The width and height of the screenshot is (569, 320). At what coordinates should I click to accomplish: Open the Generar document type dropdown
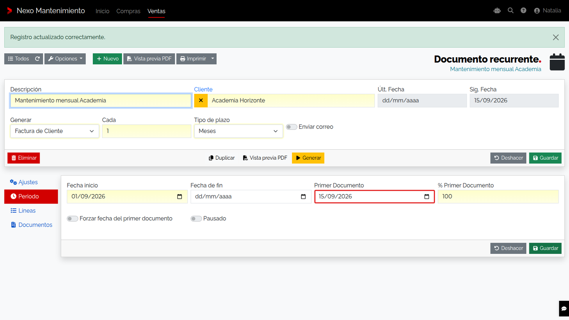tap(55, 131)
